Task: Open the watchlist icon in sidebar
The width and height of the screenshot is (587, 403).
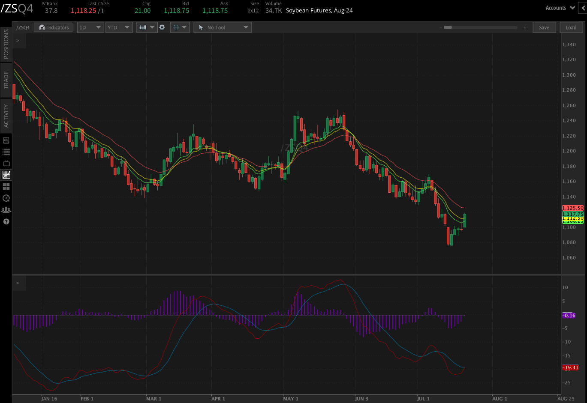Action: 6,152
